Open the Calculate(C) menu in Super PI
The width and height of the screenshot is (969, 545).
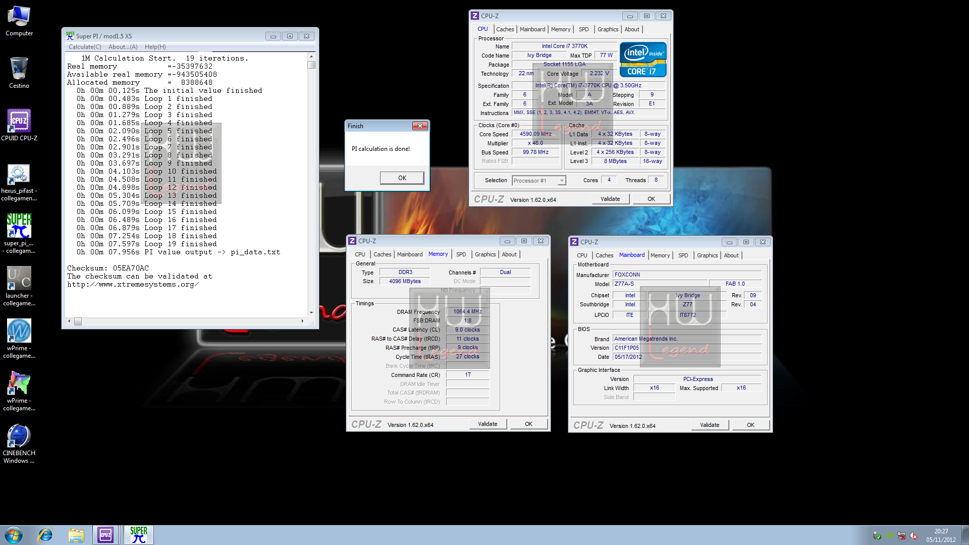click(x=85, y=47)
